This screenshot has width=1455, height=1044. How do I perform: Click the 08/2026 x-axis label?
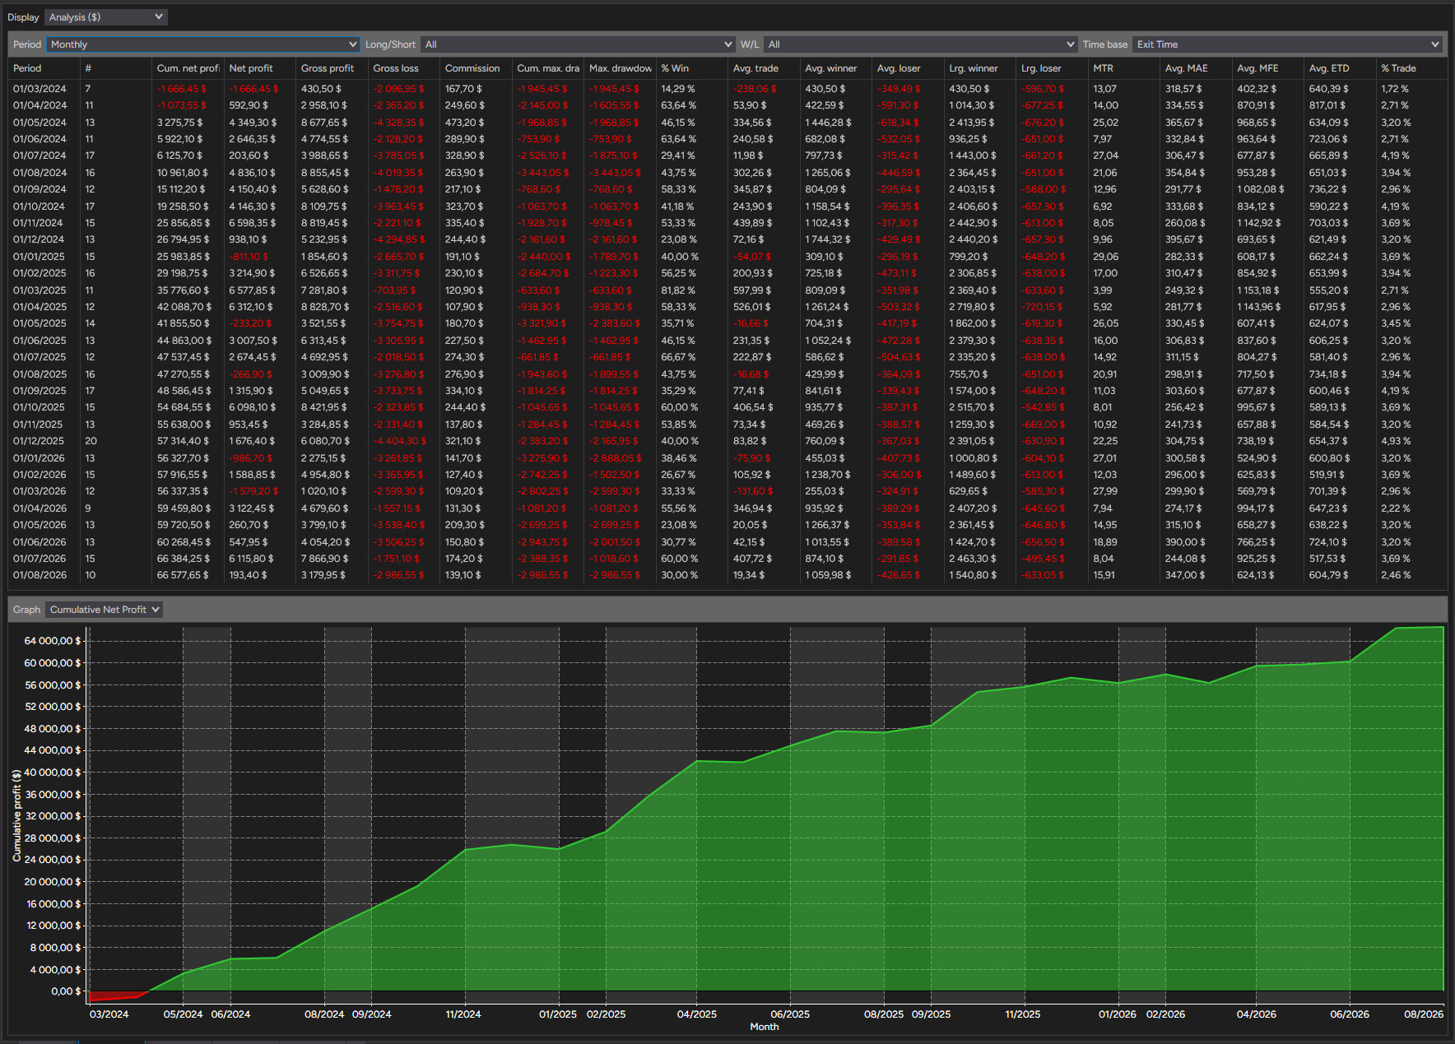(1424, 1014)
